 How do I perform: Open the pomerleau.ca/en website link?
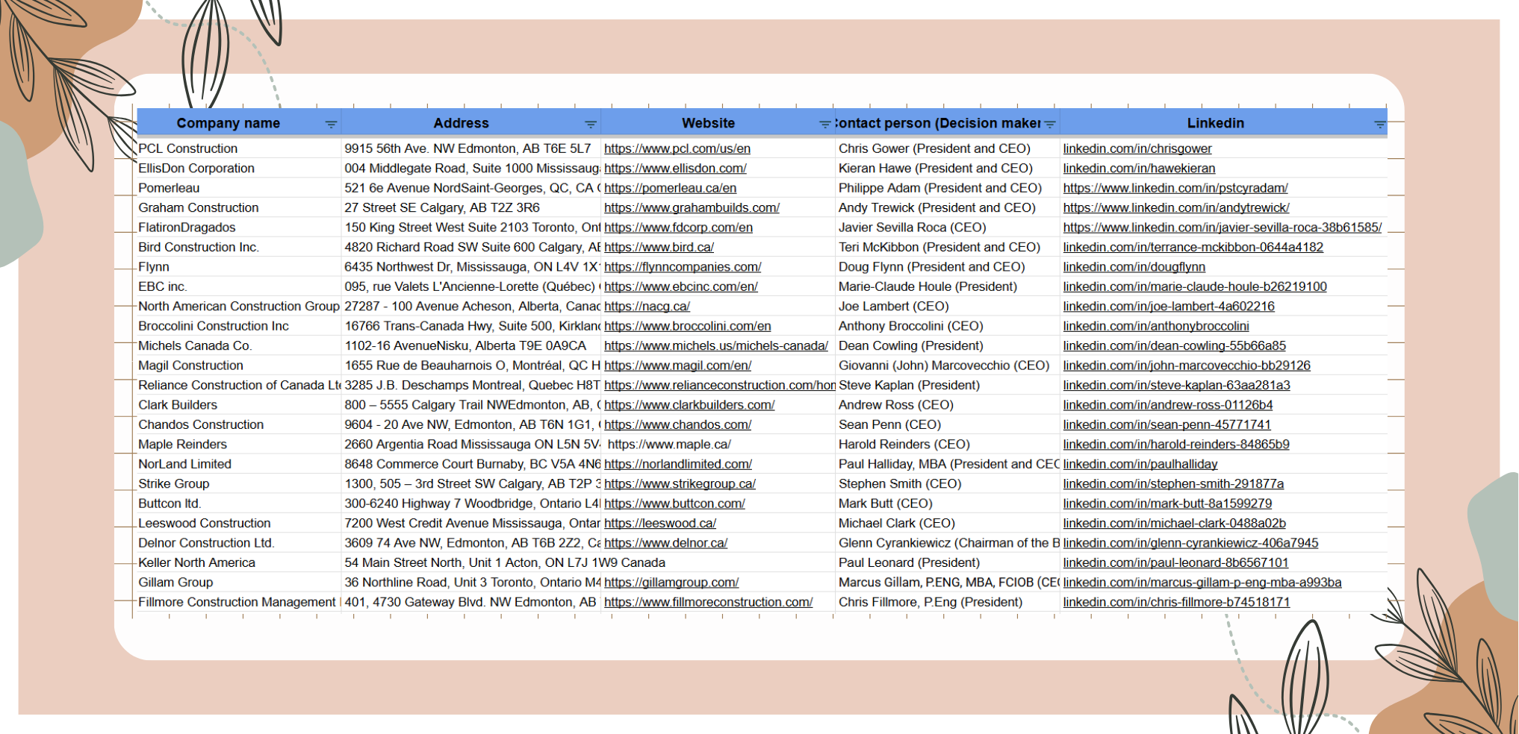670,188
